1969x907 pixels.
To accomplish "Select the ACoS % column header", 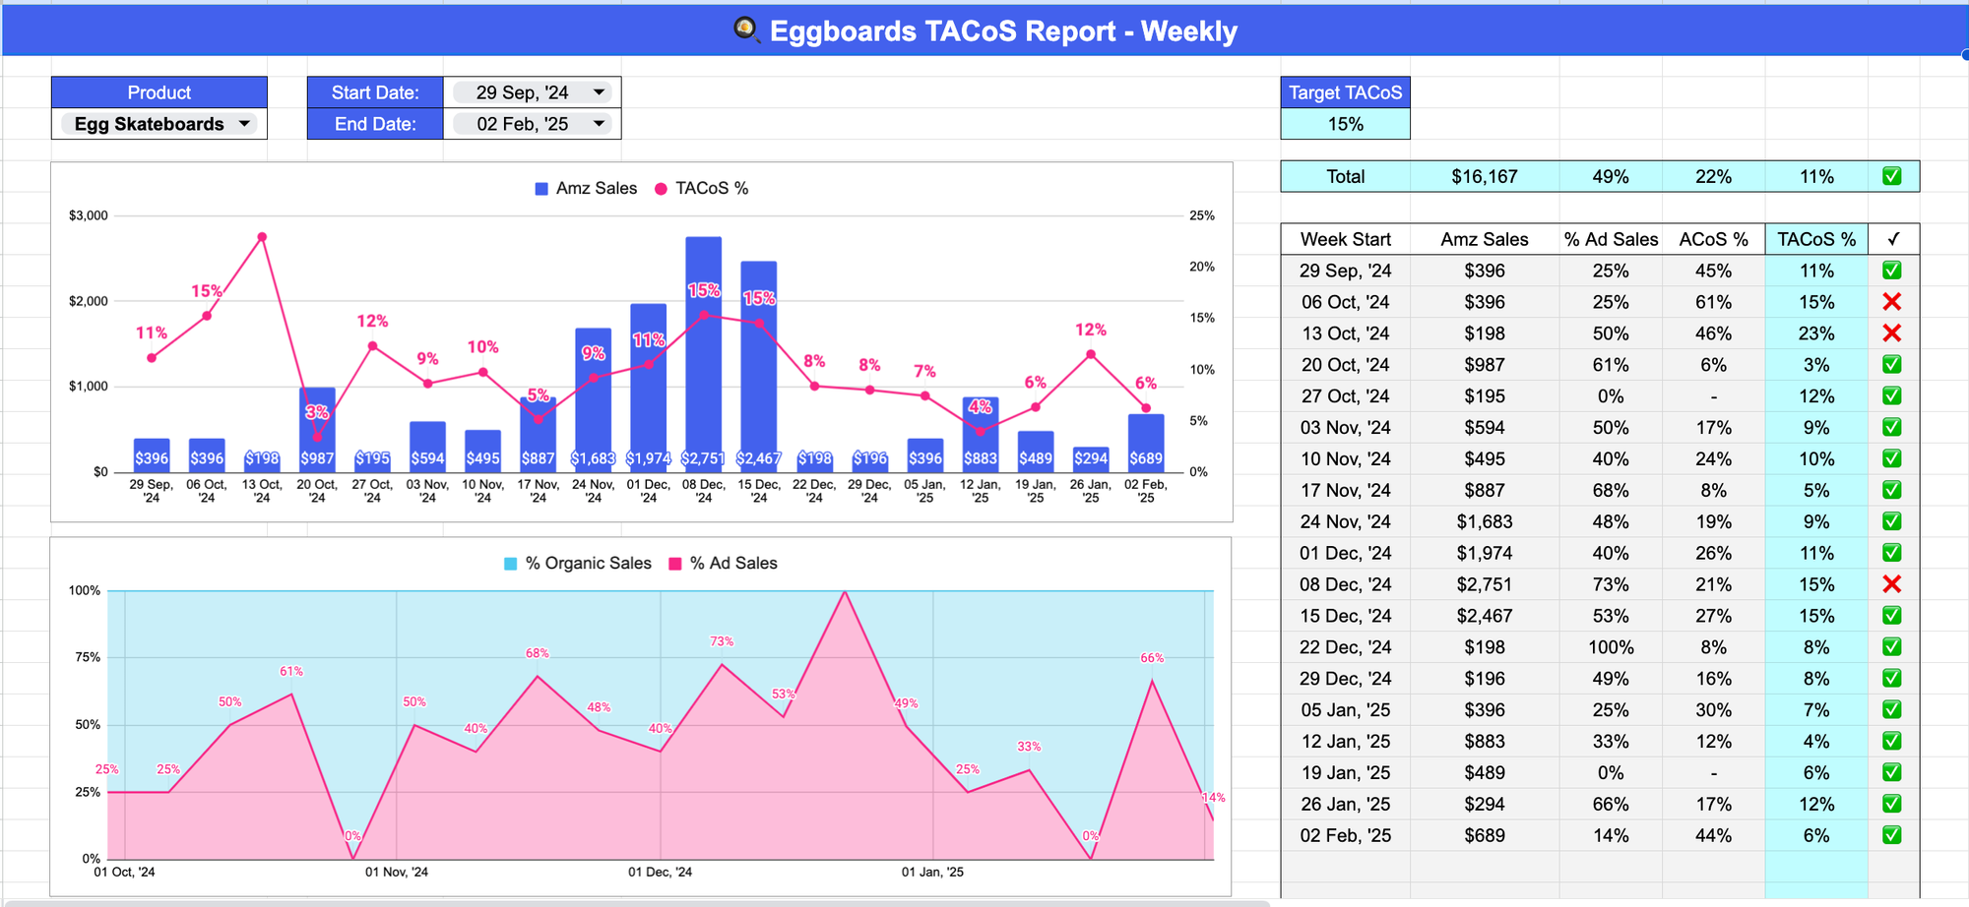I will (1713, 239).
